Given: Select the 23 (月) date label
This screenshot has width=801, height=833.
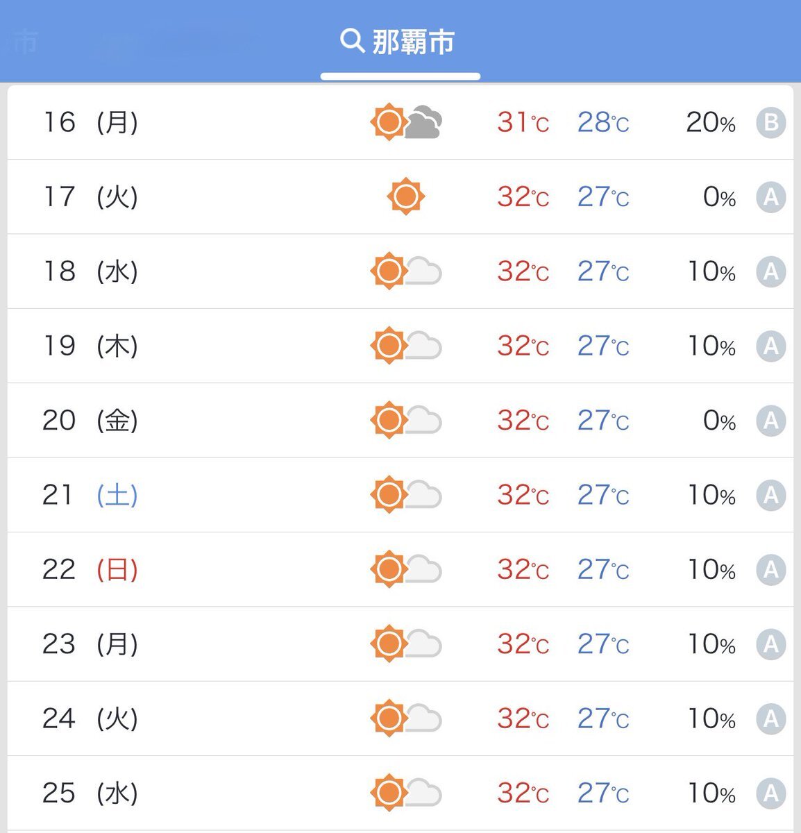Looking at the screenshot, I should (x=90, y=644).
